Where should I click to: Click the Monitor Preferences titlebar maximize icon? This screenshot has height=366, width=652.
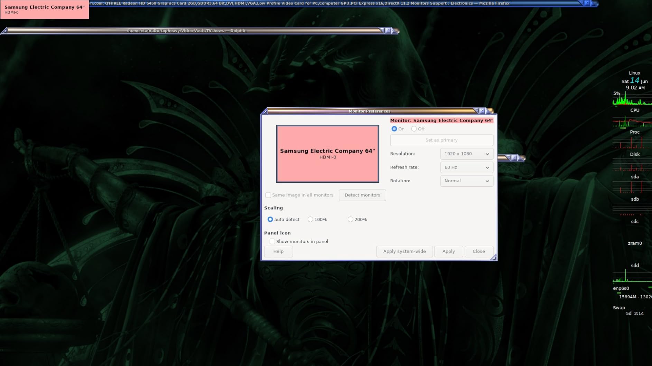(x=482, y=111)
